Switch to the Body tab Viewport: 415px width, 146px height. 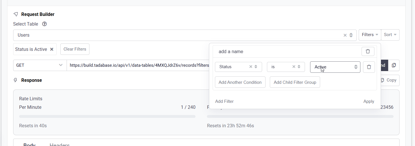coord(29,145)
